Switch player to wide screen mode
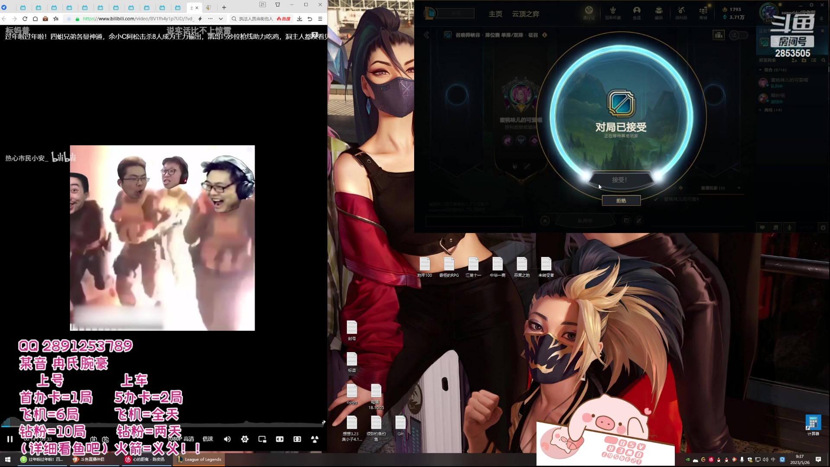830x467 pixels. click(x=280, y=439)
